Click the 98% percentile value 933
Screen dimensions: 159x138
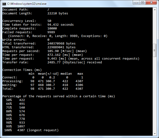(x=22, y=123)
